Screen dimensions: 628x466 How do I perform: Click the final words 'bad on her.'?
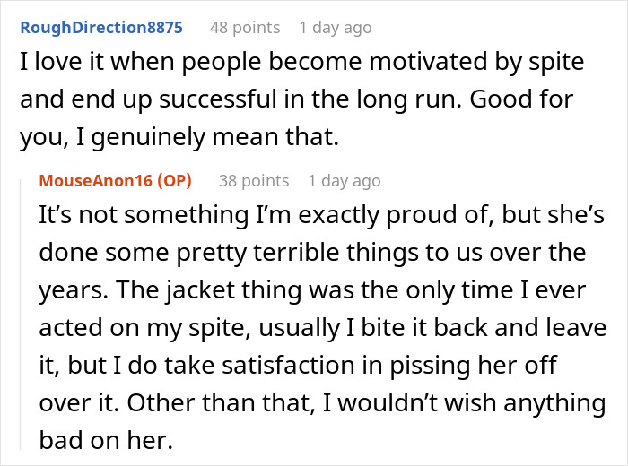click(106, 440)
